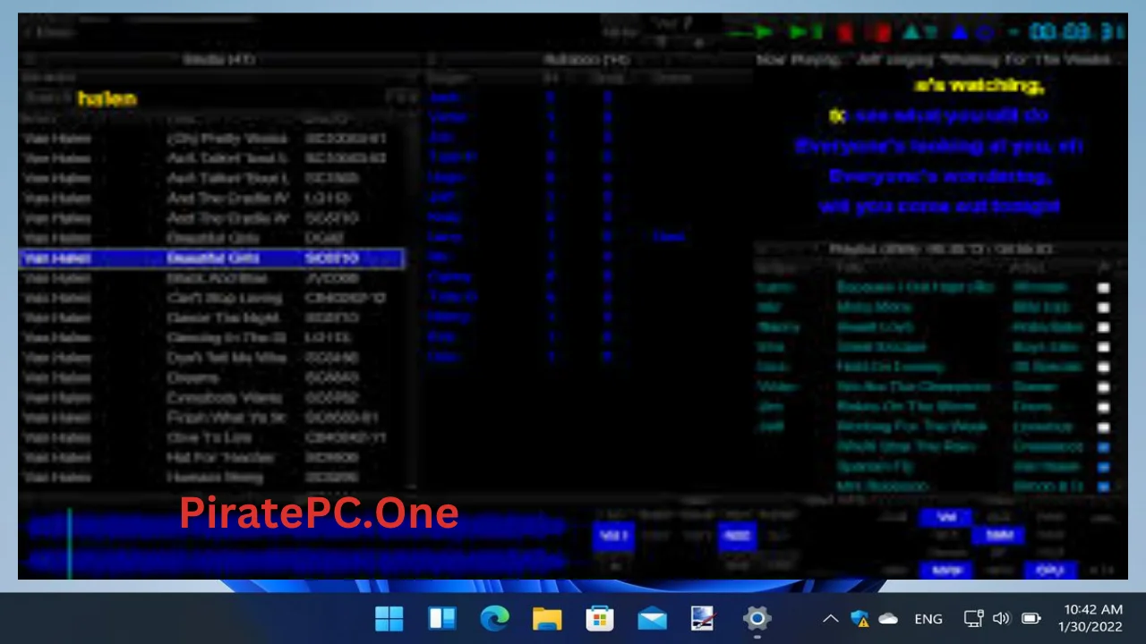Select 'Riders On The Storm' in the playlist

(x=906, y=407)
